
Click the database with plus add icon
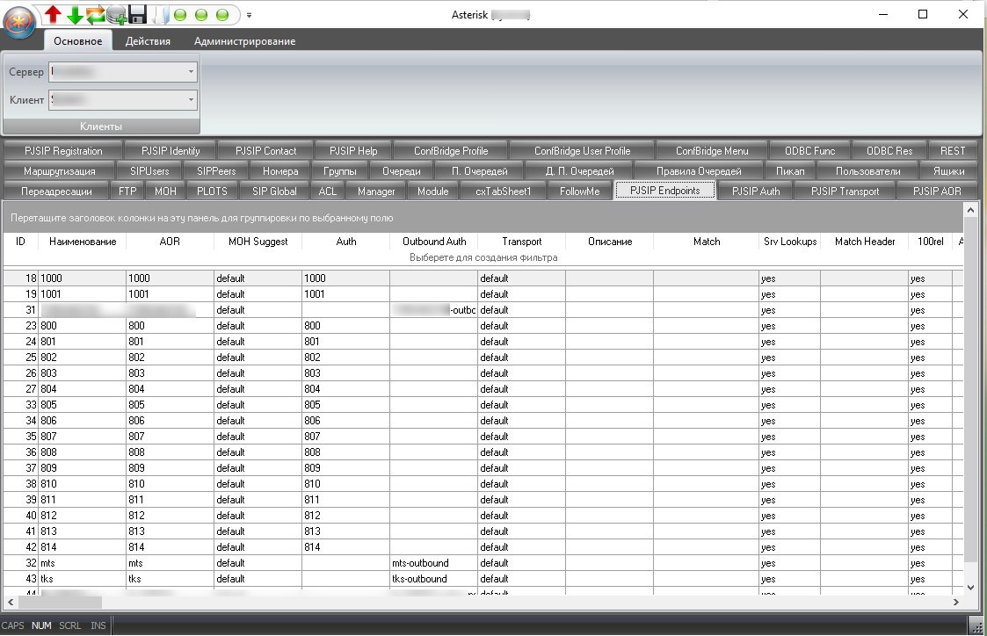click(x=116, y=15)
